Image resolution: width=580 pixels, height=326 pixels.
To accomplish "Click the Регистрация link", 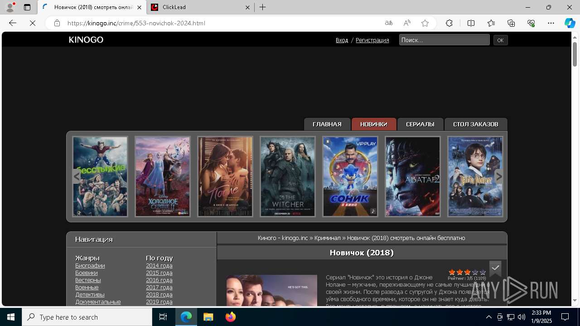I will coord(372,40).
